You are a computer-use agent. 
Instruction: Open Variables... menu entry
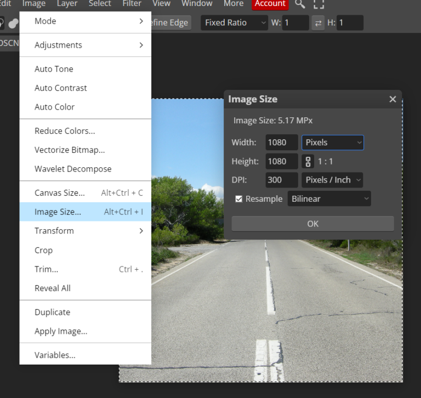86,355
